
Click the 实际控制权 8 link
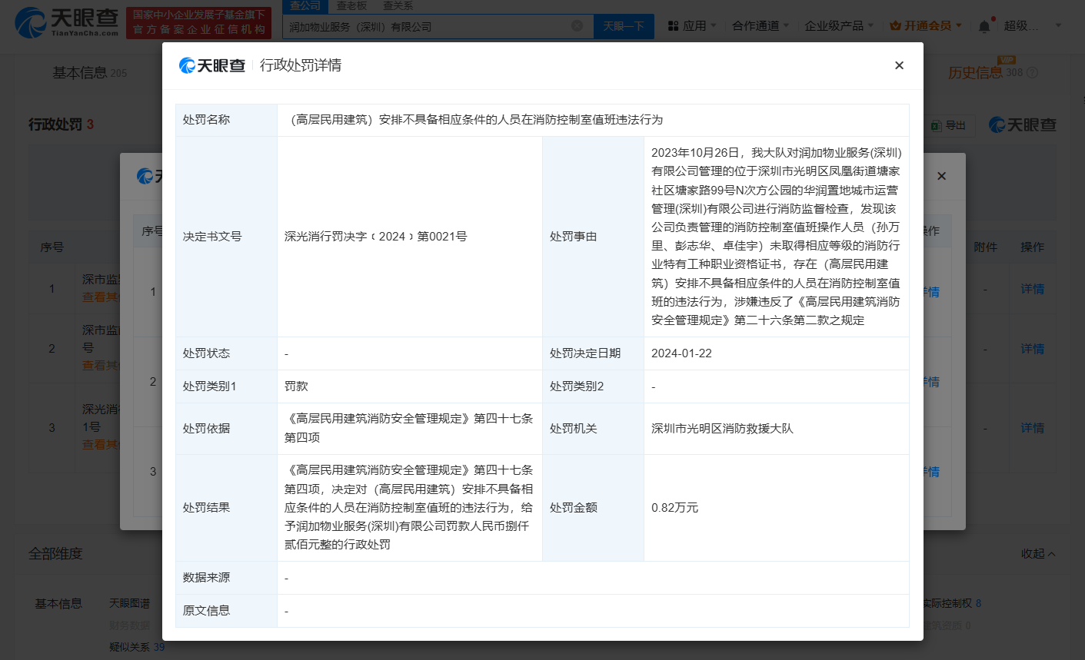[952, 604]
